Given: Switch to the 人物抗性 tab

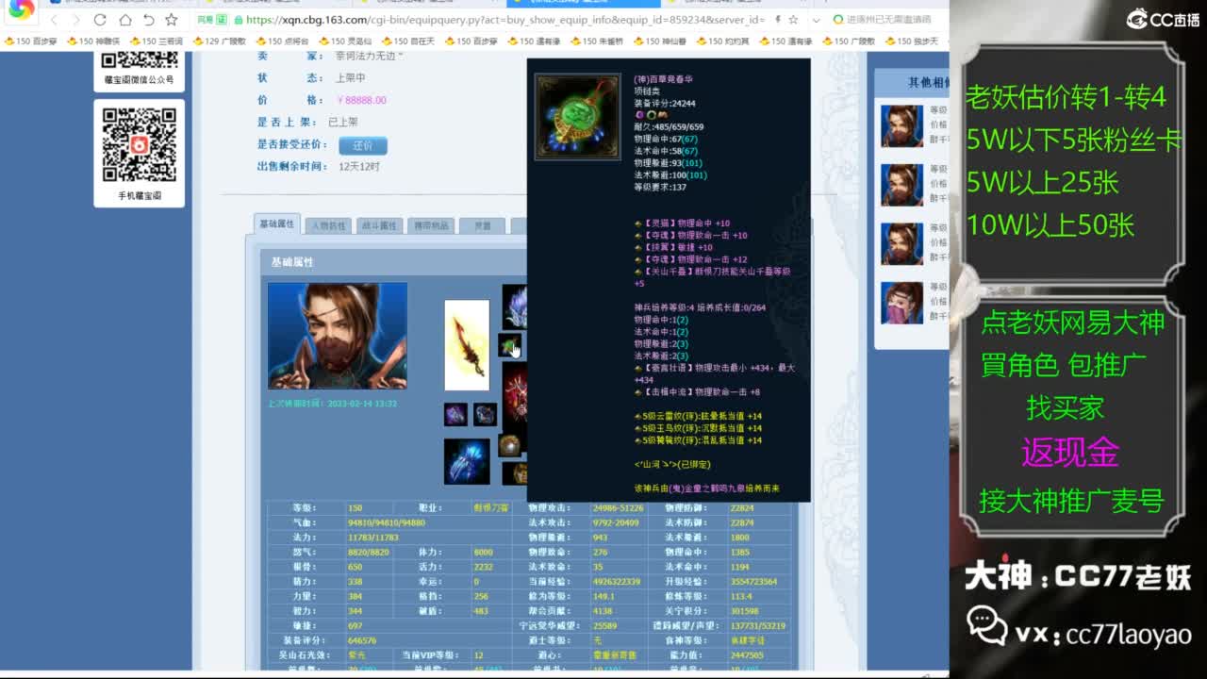Looking at the screenshot, I should 328,225.
